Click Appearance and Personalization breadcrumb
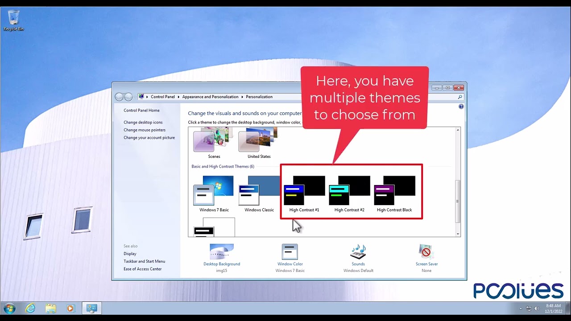Image resolution: width=571 pixels, height=321 pixels. 211,97
